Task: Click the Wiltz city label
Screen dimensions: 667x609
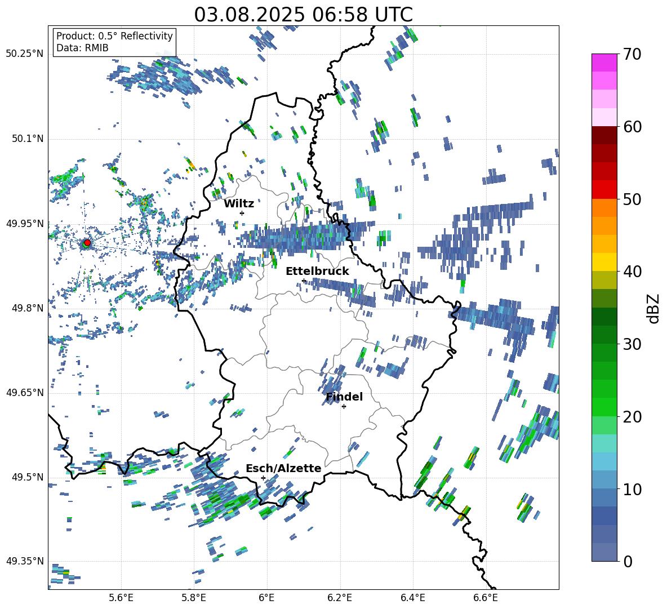Action: pos(239,204)
